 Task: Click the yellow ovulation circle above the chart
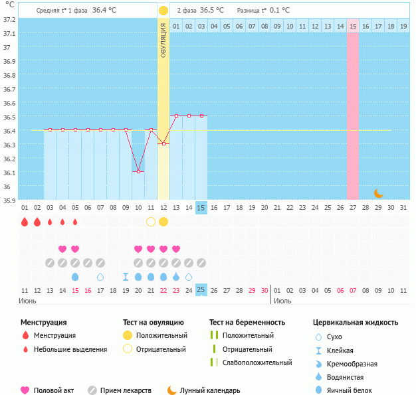point(163,11)
